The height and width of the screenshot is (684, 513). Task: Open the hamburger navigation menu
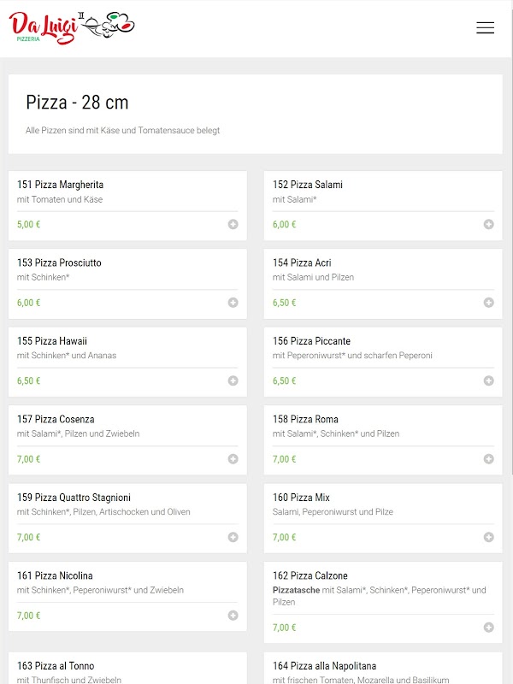coord(485,28)
